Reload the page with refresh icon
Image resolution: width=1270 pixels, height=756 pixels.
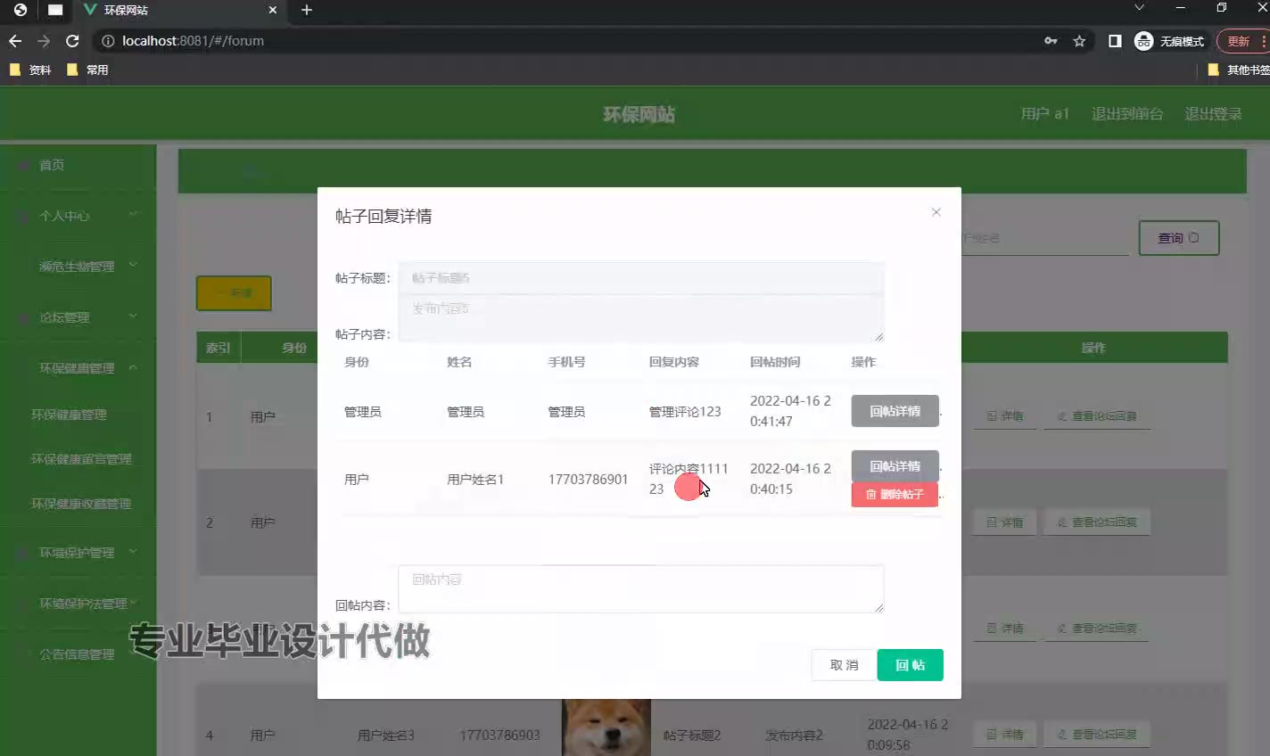click(73, 41)
